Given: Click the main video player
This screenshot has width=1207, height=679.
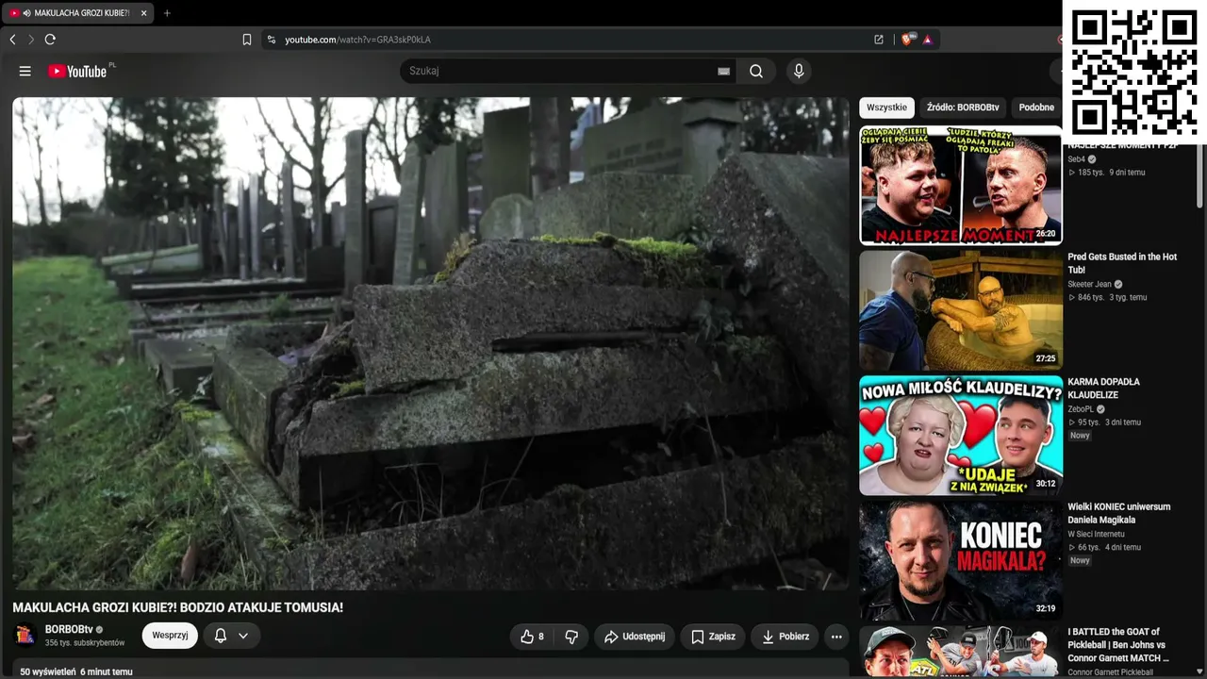Looking at the screenshot, I should [431, 343].
